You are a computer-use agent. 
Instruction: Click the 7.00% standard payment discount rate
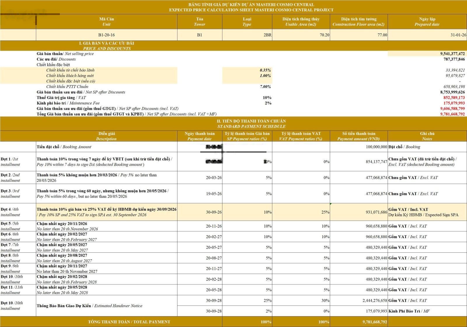[x=265, y=87]
